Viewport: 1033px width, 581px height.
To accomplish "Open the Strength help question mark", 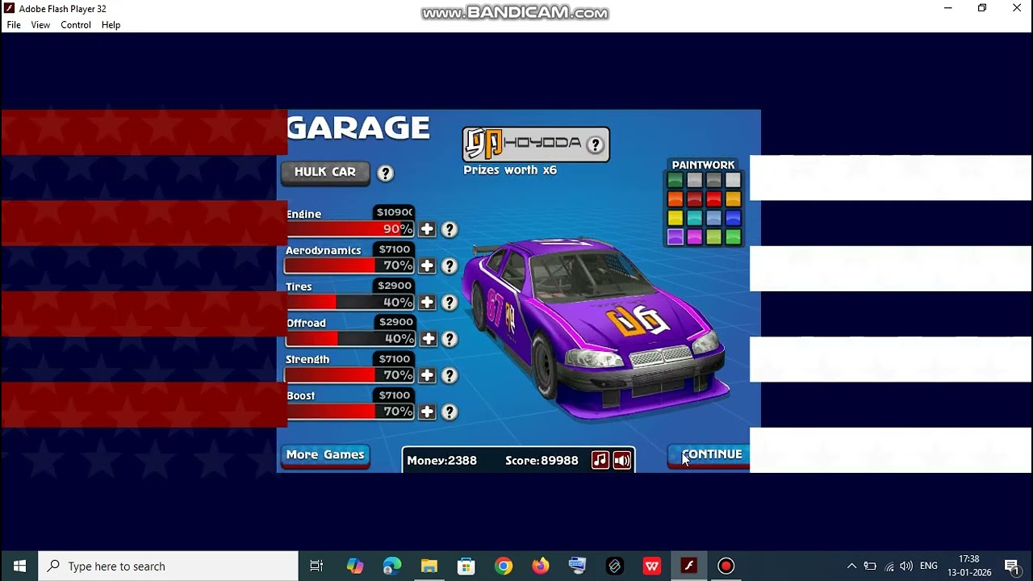I will (450, 375).
